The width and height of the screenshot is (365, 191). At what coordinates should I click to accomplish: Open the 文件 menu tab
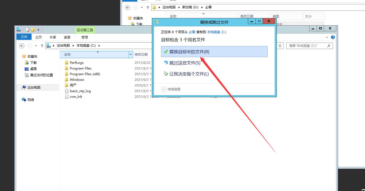[x=24, y=37]
